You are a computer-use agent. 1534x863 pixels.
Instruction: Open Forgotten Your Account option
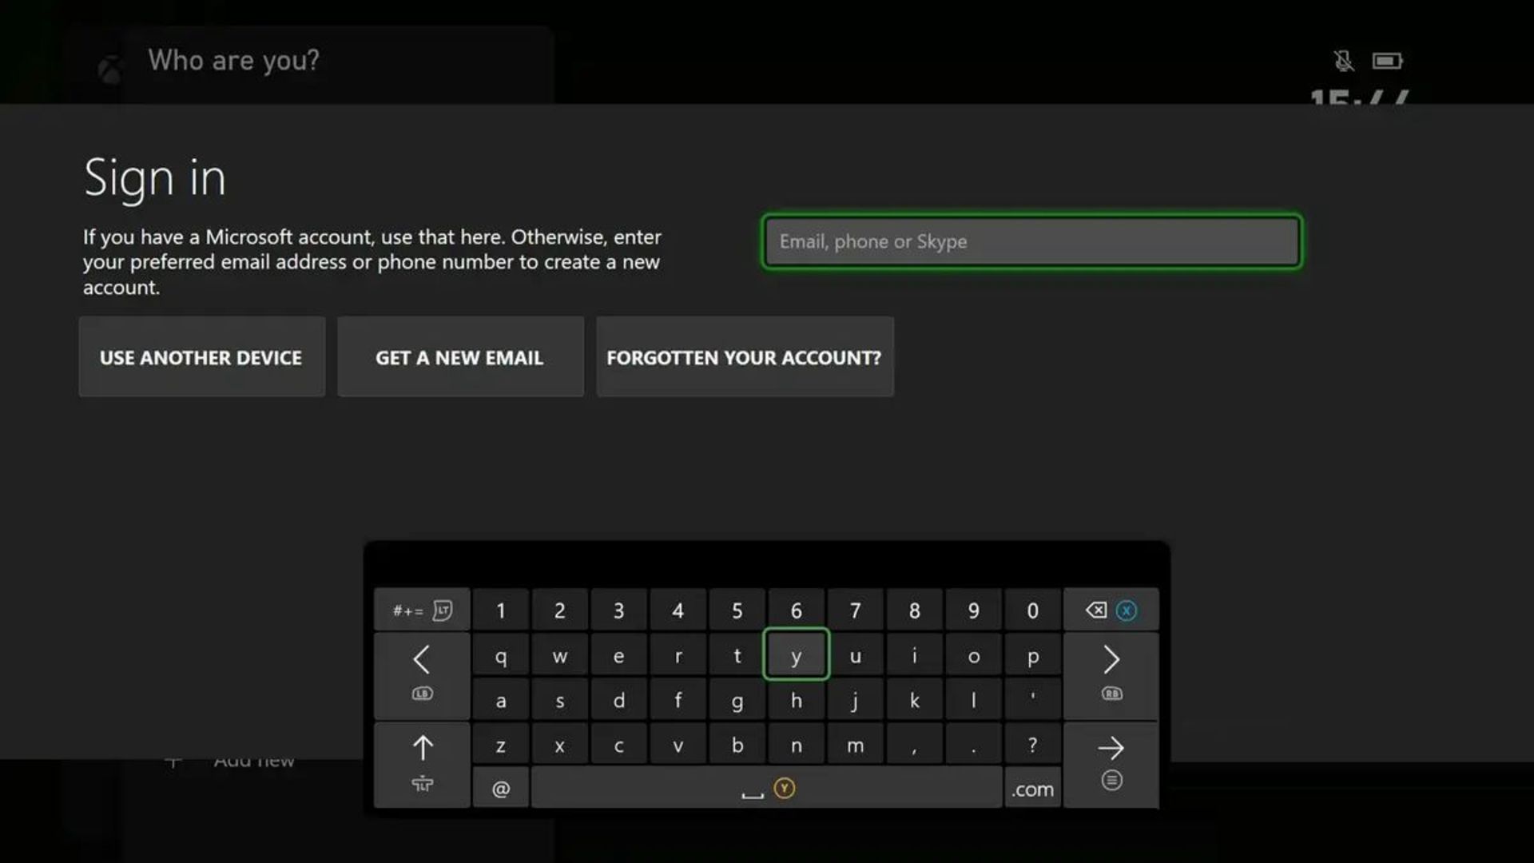(x=745, y=357)
